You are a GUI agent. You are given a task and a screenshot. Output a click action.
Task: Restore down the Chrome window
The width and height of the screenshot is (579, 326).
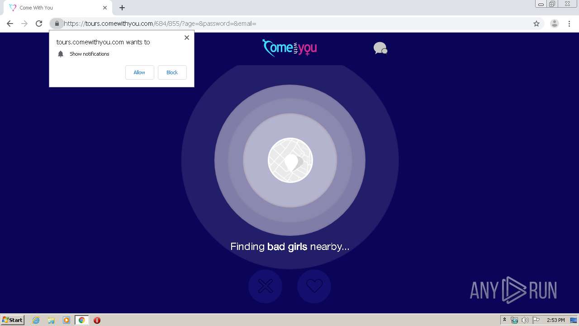point(552,4)
